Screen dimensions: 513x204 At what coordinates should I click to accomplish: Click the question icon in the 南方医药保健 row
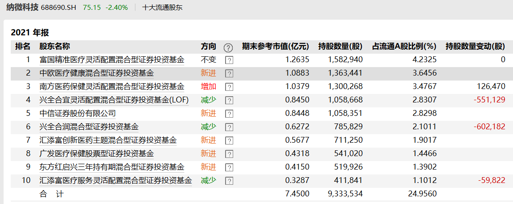pyautogui.click(x=229, y=87)
